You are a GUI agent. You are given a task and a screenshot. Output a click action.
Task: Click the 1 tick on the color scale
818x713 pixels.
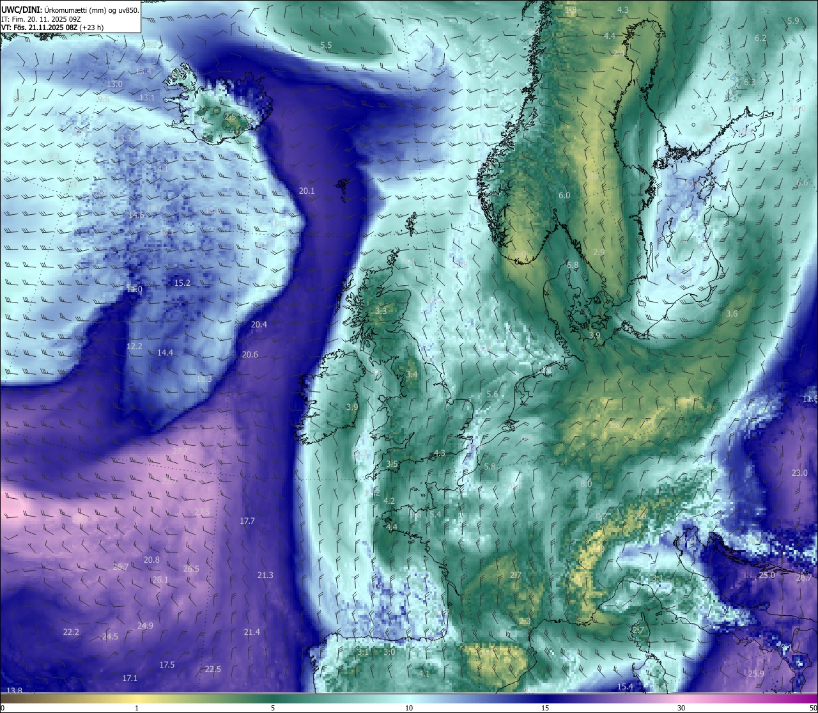[x=137, y=707]
